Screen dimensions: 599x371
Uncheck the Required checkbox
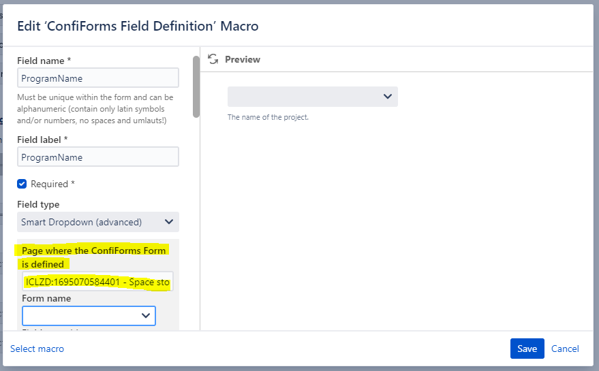click(22, 184)
